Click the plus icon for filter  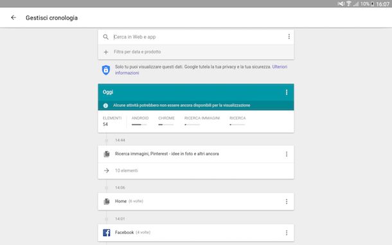pyautogui.click(x=106, y=52)
